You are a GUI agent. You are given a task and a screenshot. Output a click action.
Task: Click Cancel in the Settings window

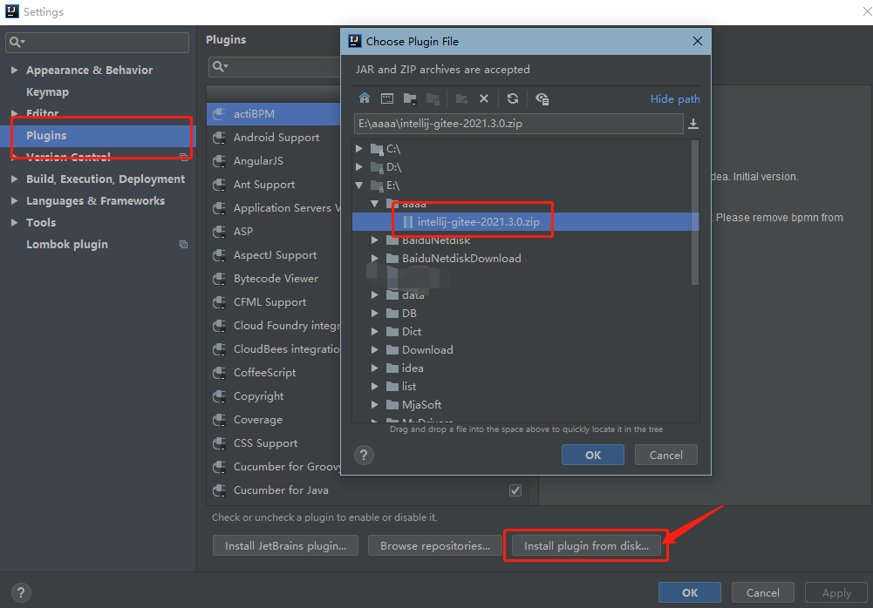tap(763, 592)
